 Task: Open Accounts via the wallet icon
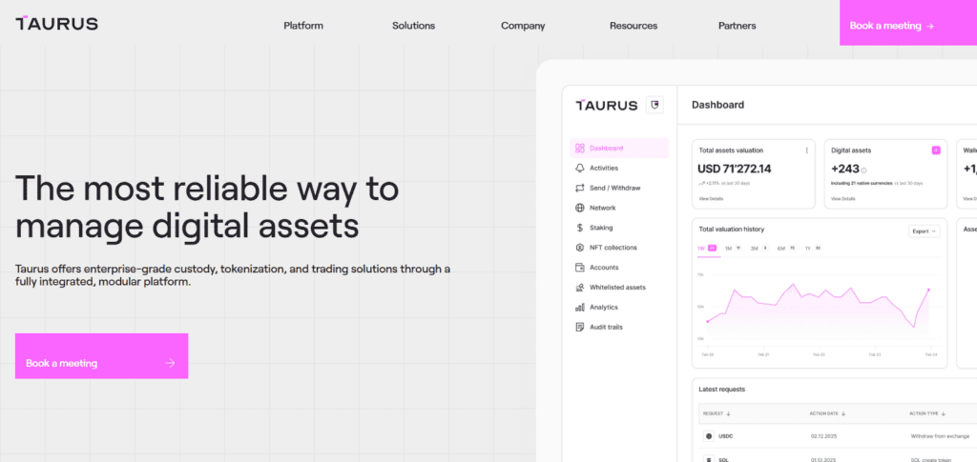tap(579, 268)
